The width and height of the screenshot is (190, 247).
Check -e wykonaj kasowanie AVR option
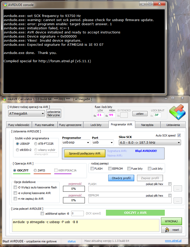tap(15, 193)
